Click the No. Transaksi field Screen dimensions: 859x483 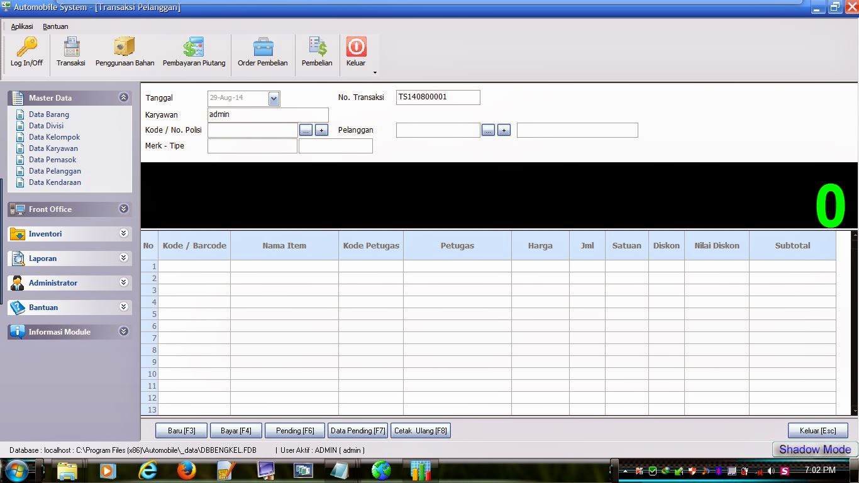[438, 97]
